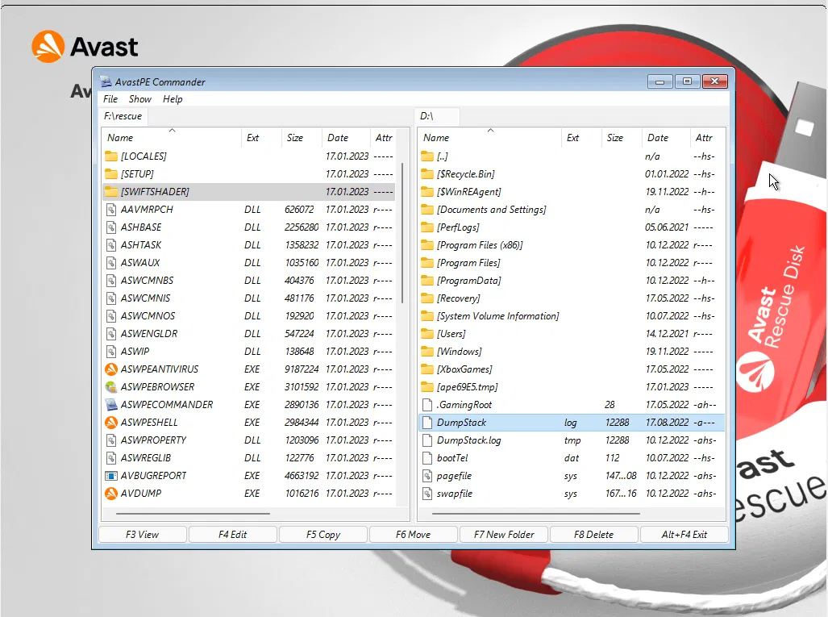Select the [Windows] folder icon

pyautogui.click(x=427, y=352)
